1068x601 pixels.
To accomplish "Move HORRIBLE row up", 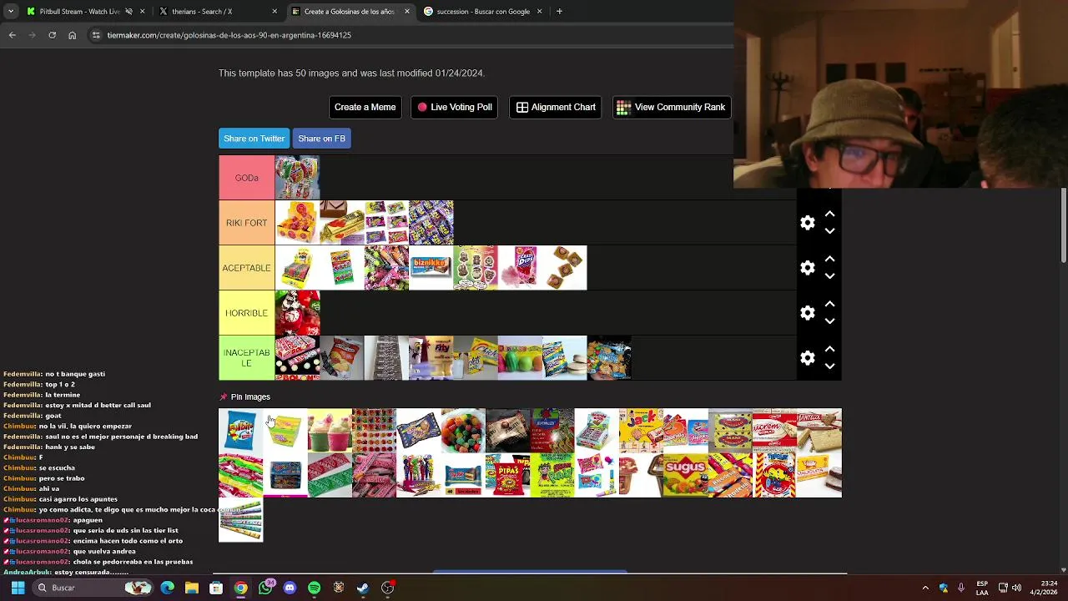I will [830, 305].
